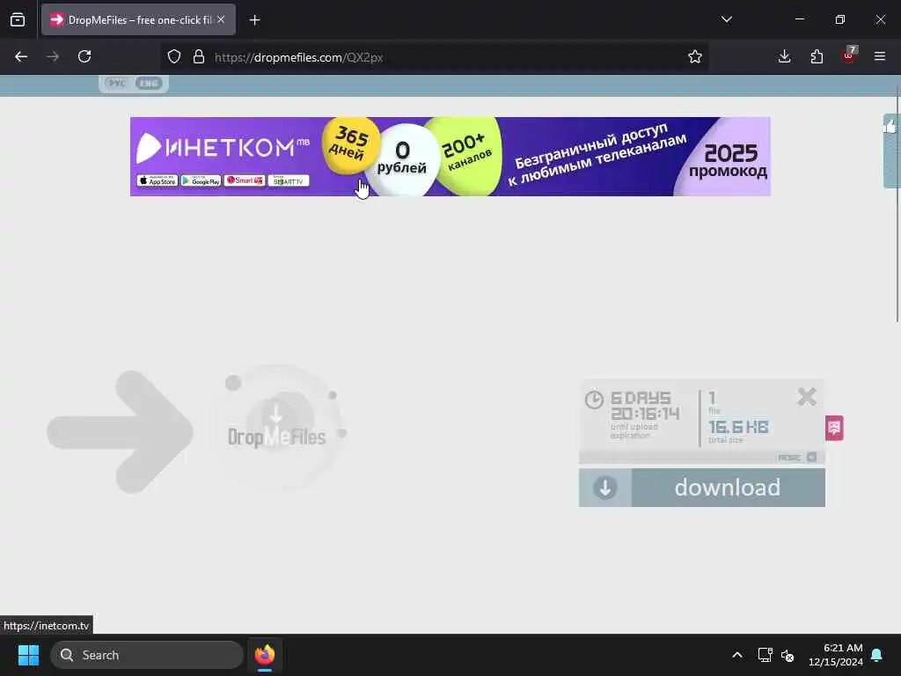The image size is (901, 676).
Task: Click the taskbar Search box
Action: pos(147,655)
